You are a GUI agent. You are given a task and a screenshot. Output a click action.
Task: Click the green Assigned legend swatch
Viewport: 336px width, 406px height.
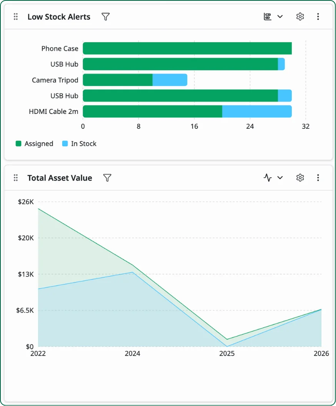click(x=18, y=143)
